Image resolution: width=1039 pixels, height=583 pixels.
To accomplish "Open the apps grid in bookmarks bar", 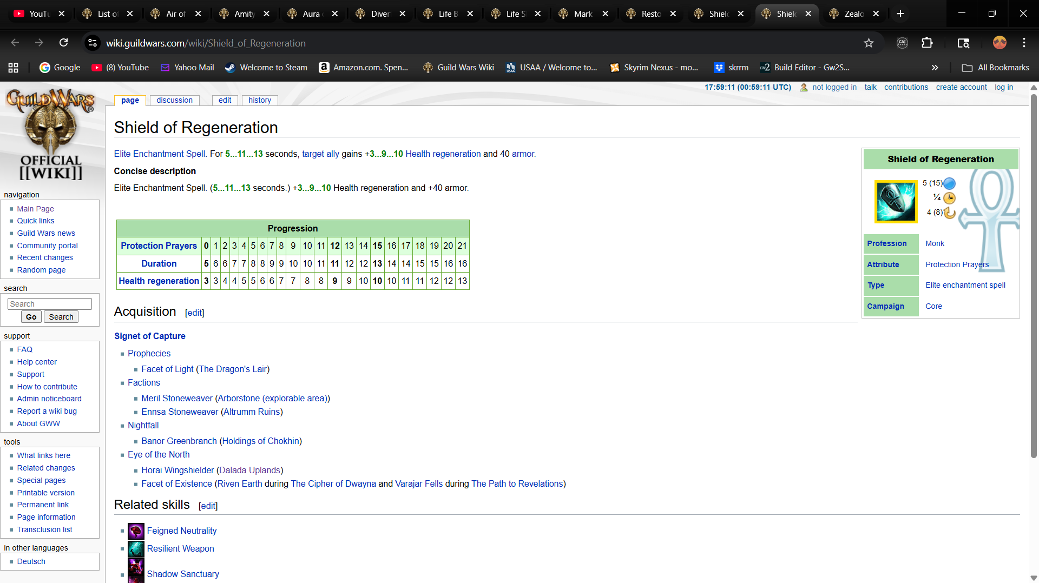I will coord(14,68).
